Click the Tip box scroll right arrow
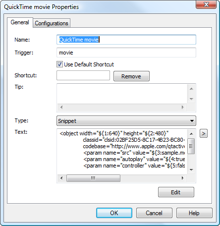 click(182, 107)
